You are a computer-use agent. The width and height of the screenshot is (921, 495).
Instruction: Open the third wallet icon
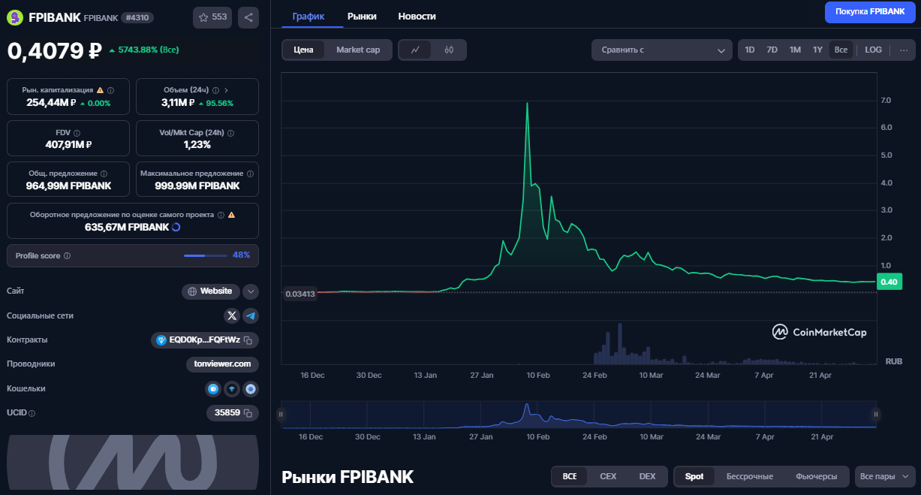[251, 388]
